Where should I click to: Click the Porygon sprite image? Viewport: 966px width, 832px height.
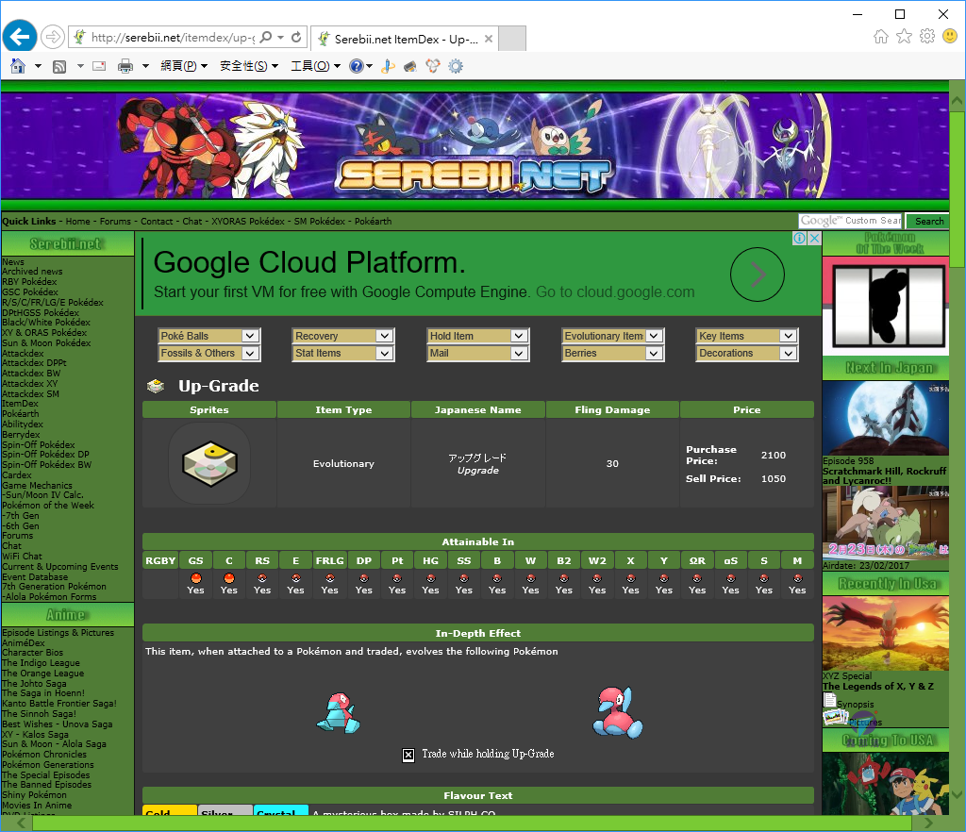point(339,712)
